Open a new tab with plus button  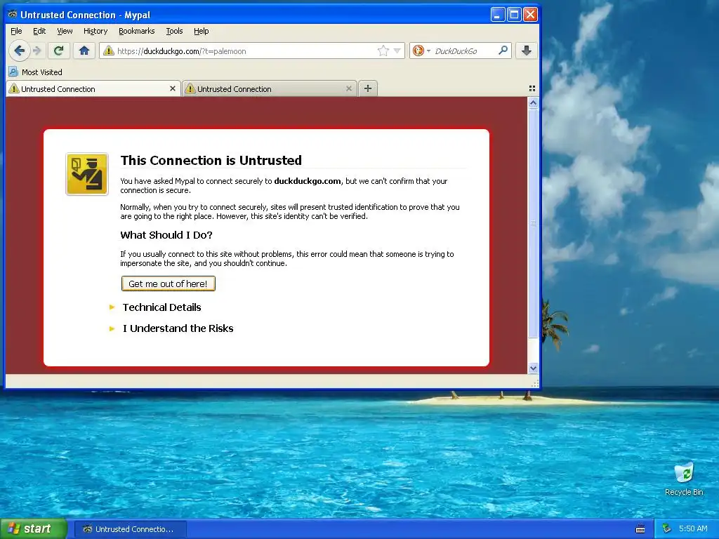coord(368,88)
